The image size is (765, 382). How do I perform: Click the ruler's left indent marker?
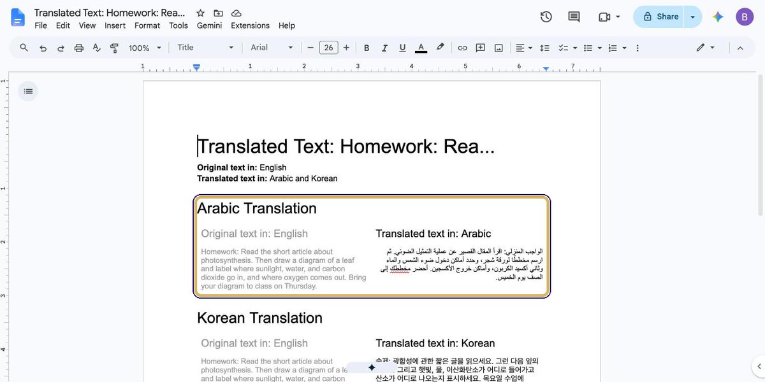pyautogui.click(x=196, y=67)
